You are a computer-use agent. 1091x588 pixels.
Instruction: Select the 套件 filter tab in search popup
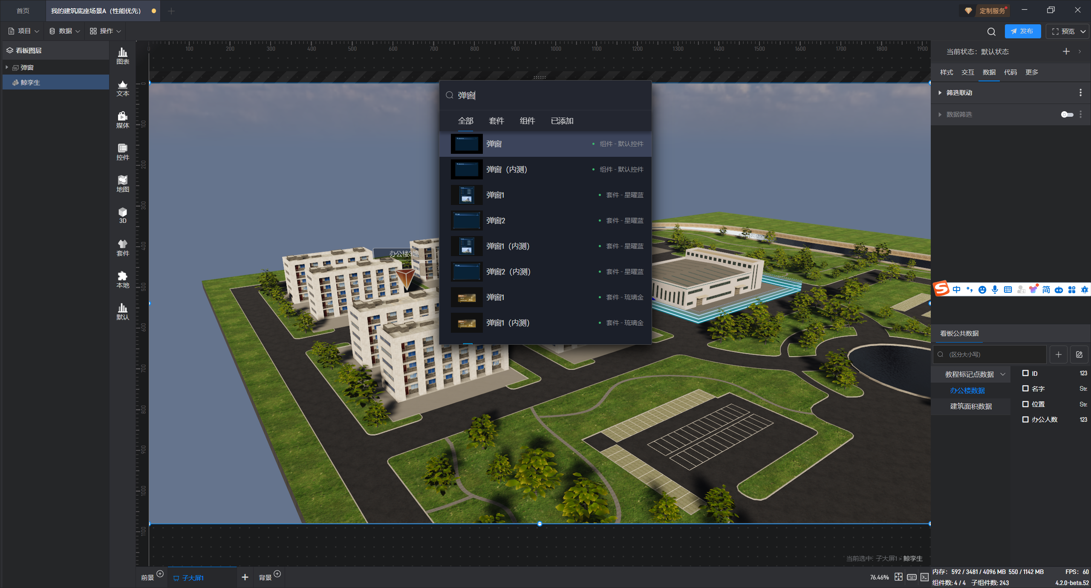click(x=496, y=121)
